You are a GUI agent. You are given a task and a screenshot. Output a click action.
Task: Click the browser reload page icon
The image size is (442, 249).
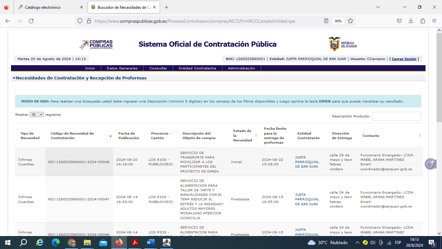[31, 21]
